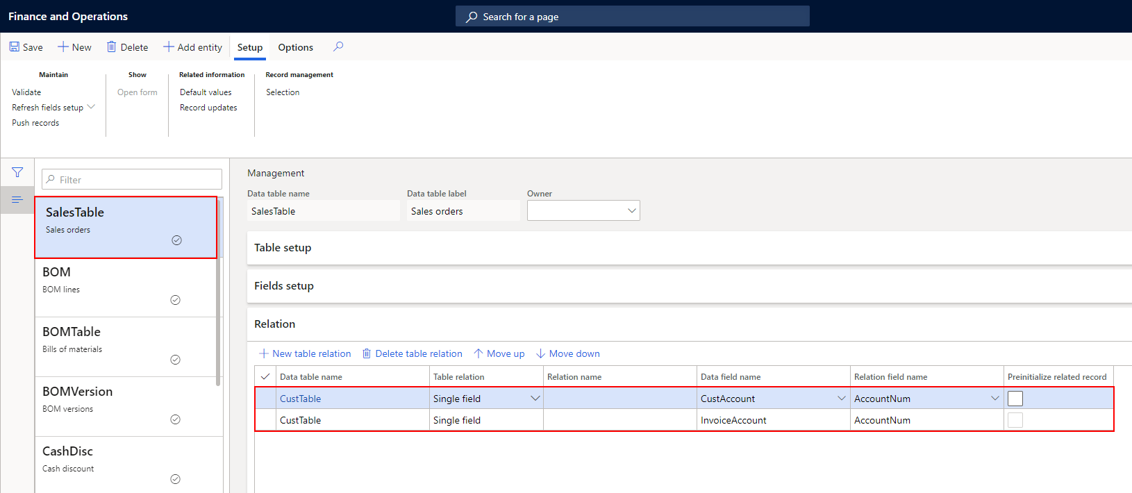Screen dimensions: 1132x493
Task: Open the Owner dropdown
Action: pyautogui.click(x=631, y=211)
